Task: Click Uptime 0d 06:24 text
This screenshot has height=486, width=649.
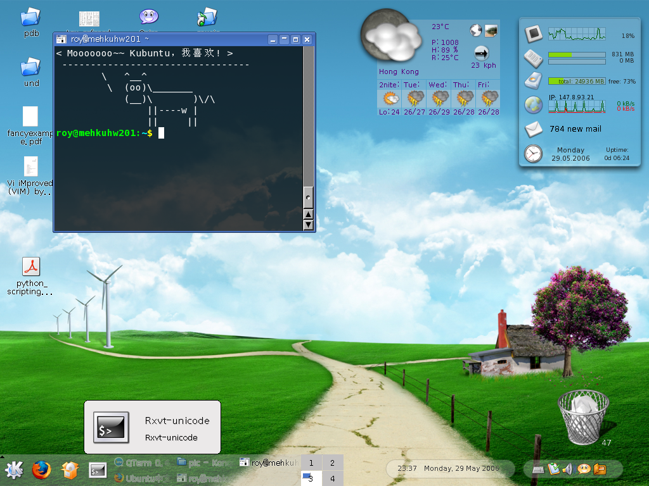Action: [617, 154]
